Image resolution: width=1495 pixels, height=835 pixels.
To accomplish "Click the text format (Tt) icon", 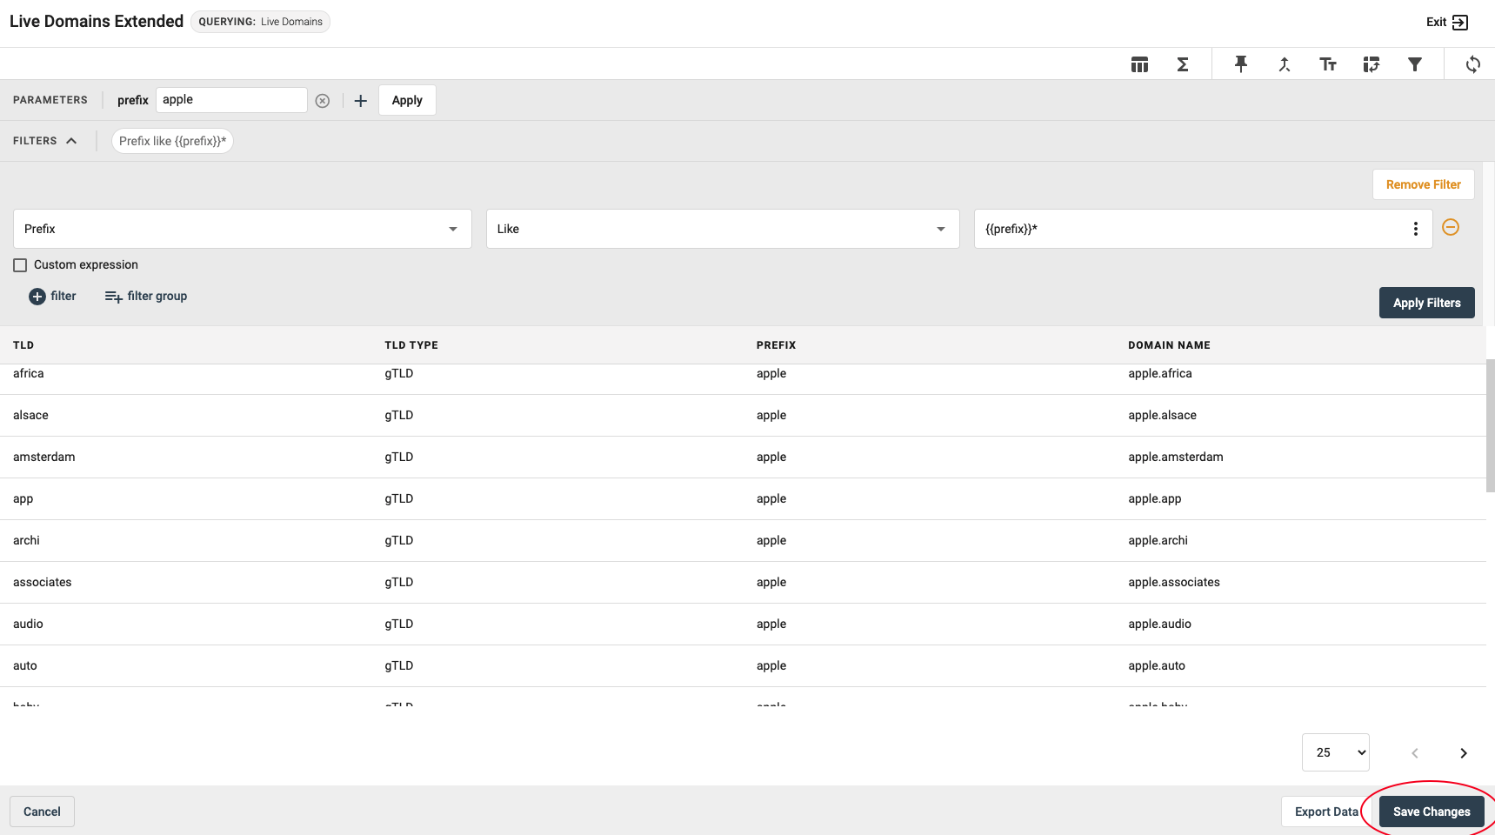I will [x=1328, y=64].
